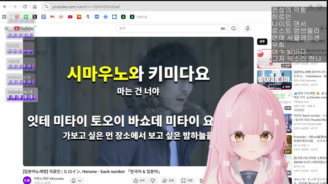This screenshot has height=184, width=328.
Task: Open the browser home page icon
Action: 35,7
